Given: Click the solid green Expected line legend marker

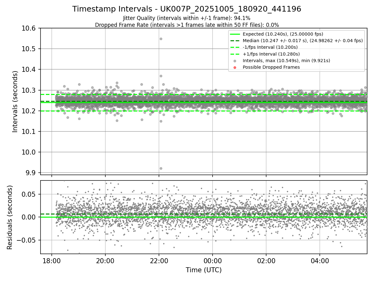Looking at the screenshot, I should (x=235, y=34).
